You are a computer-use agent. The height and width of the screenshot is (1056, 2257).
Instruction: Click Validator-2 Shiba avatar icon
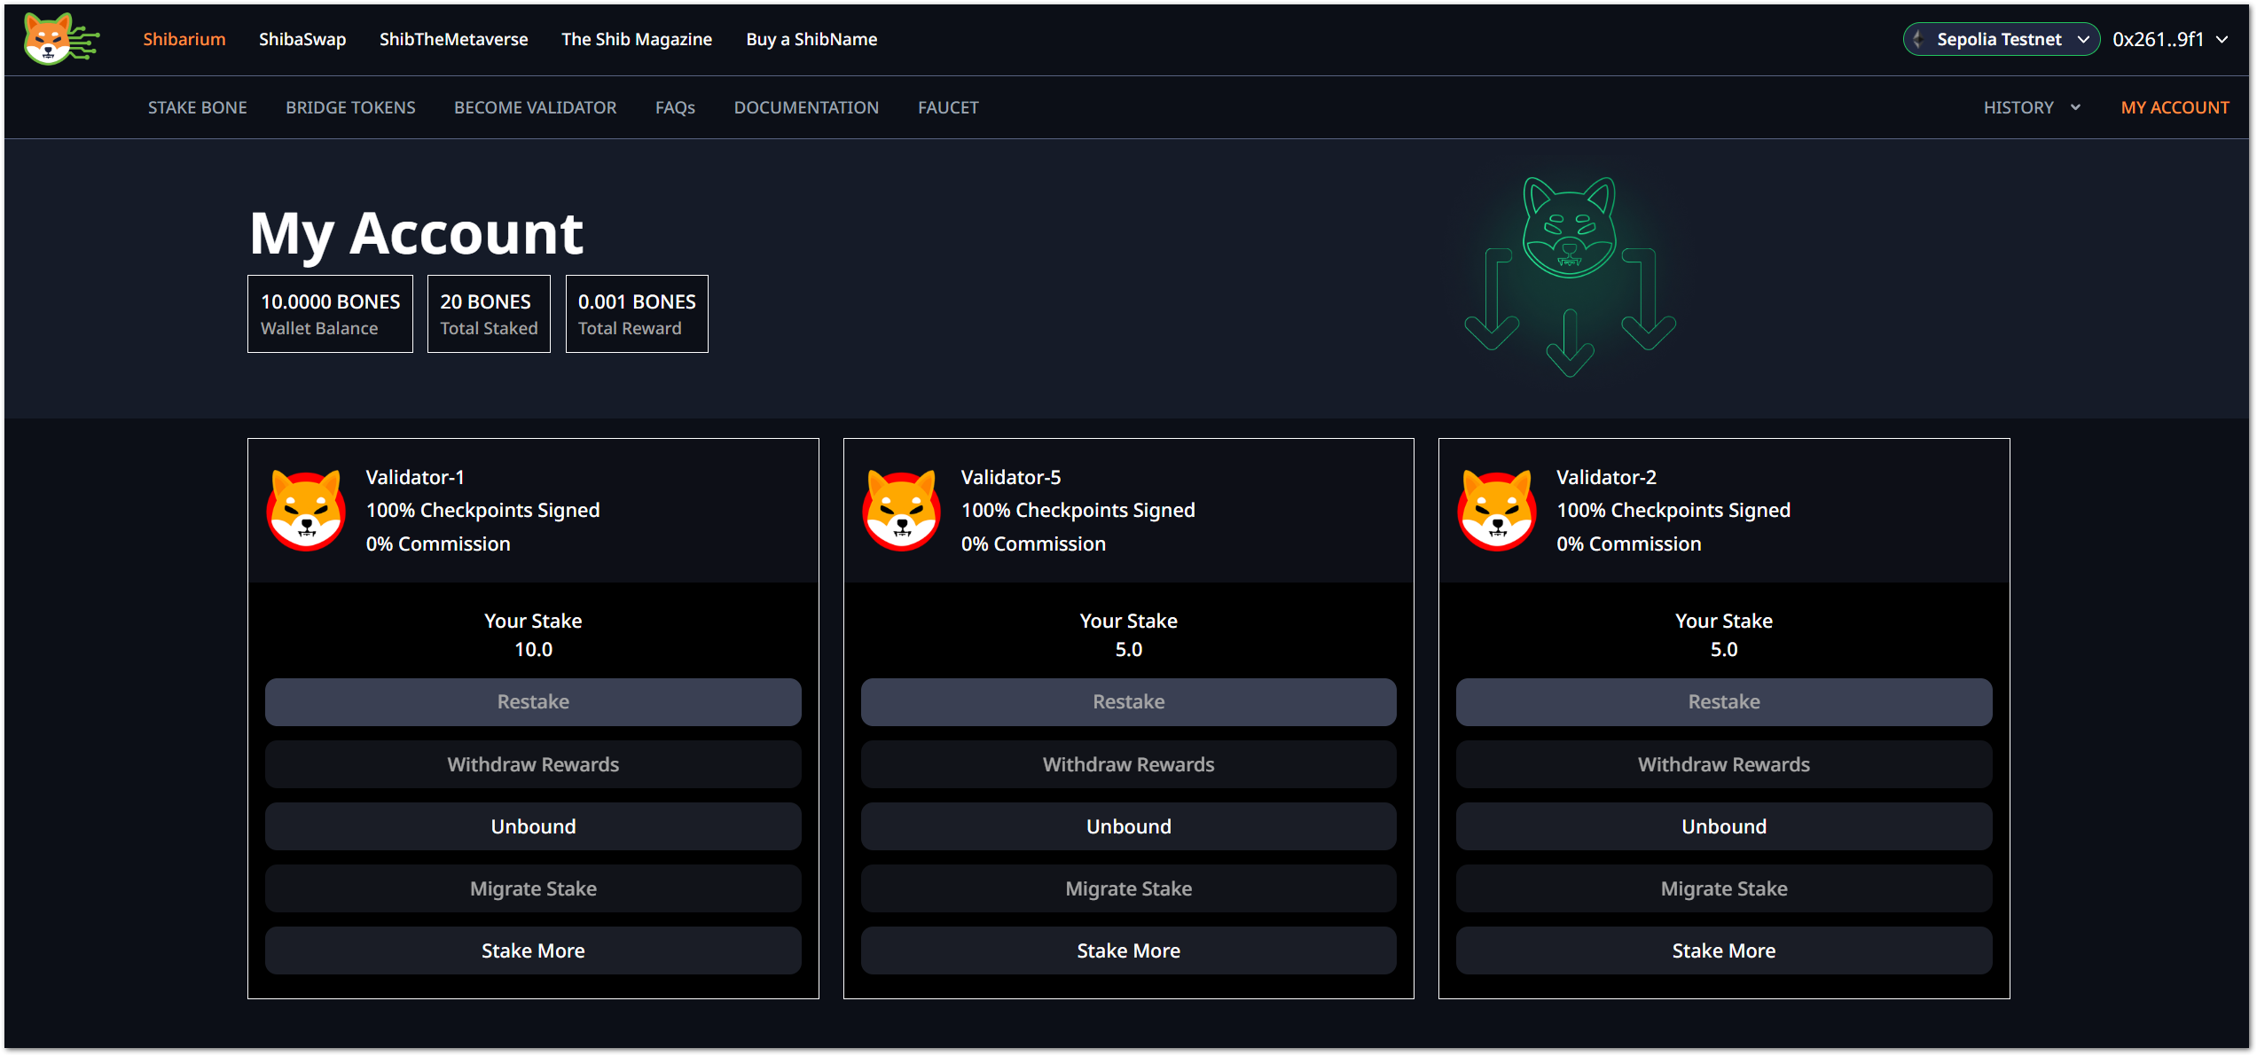click(x=1496, y=511)
